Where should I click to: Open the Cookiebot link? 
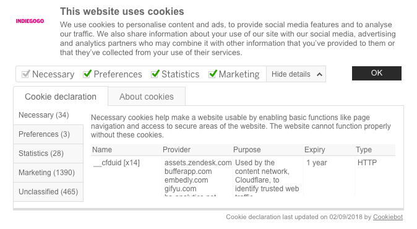388,217
